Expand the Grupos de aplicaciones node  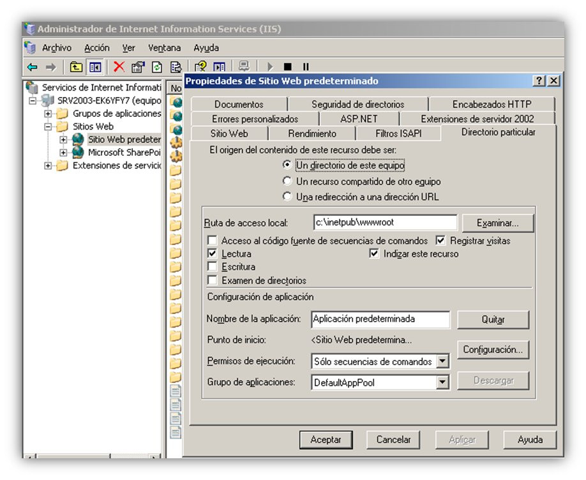coord(48,113)
